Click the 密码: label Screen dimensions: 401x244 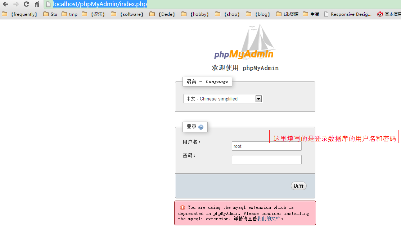(189, 155)
